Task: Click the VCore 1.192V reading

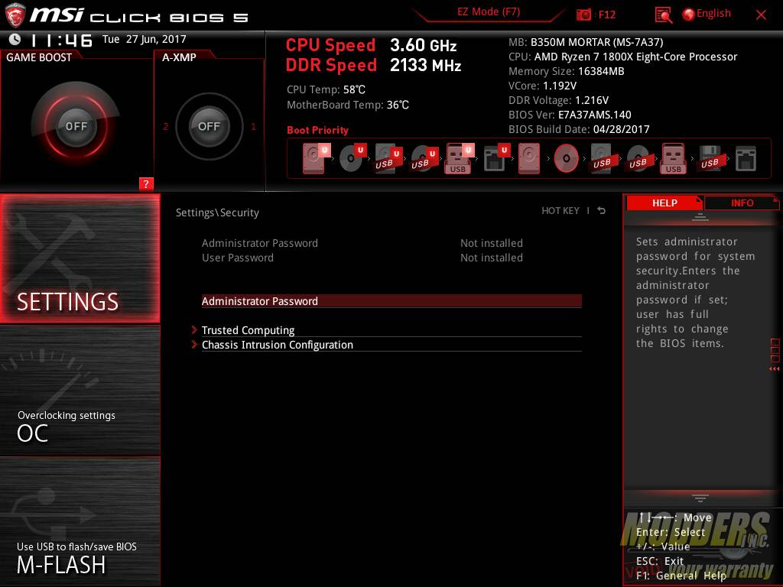Action: pos(542,86)
